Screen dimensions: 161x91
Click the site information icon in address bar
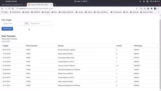pyautogui.click(x=17, y=8)
